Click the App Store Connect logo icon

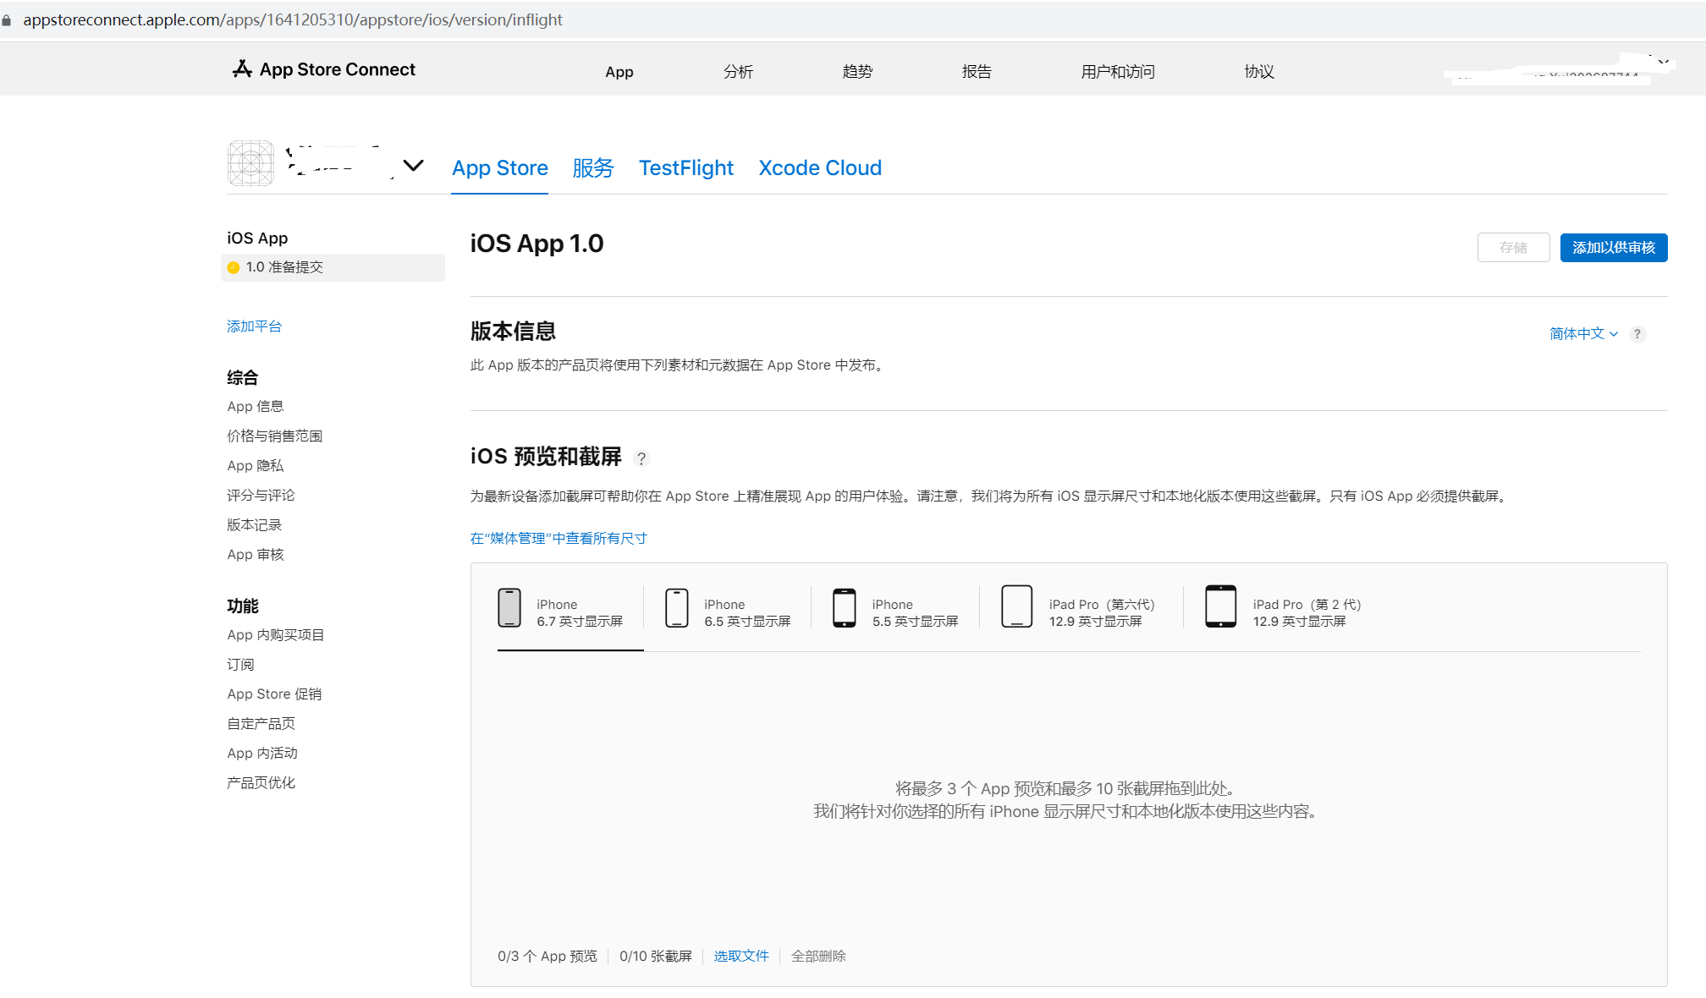coord(242,69)
